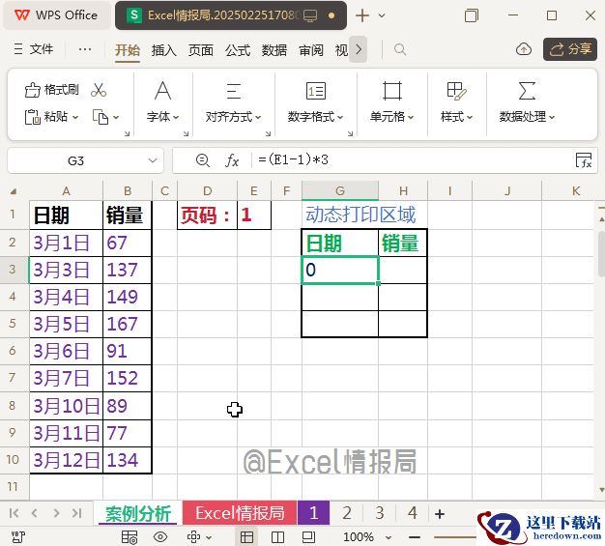
Task: Open the 文件 menu
Action: click(x=34, y=49)
